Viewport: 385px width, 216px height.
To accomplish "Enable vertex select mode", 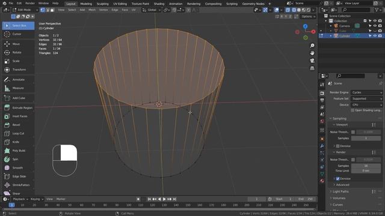I will (43, 10).
